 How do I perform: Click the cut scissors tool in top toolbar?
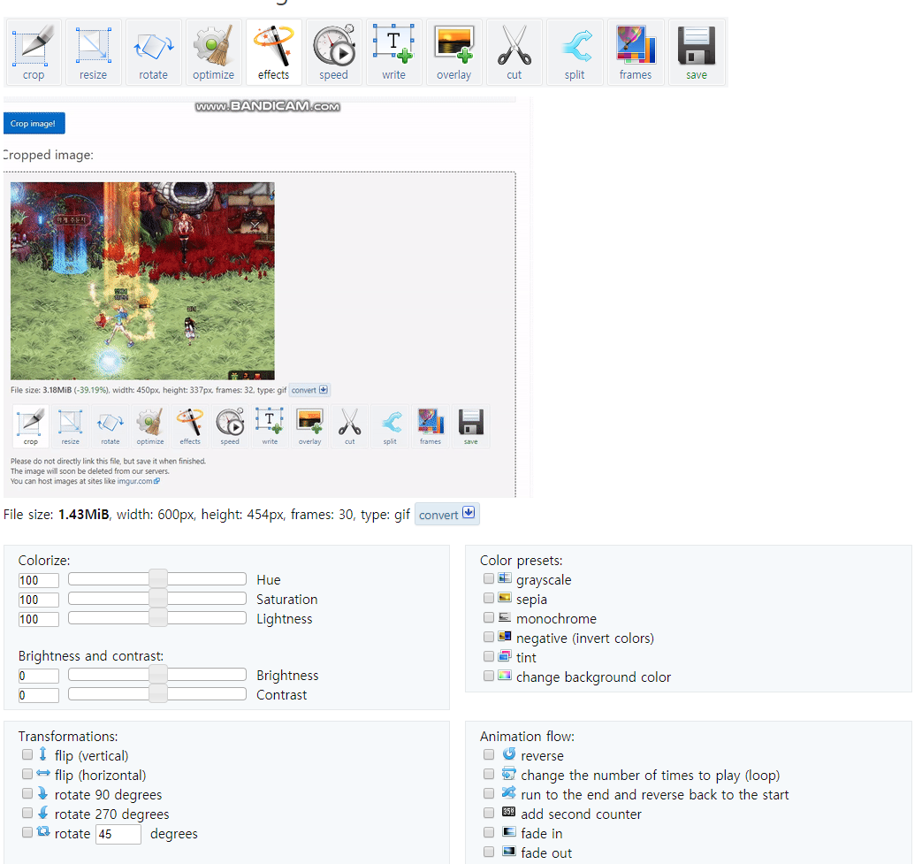tap(514, 52)
